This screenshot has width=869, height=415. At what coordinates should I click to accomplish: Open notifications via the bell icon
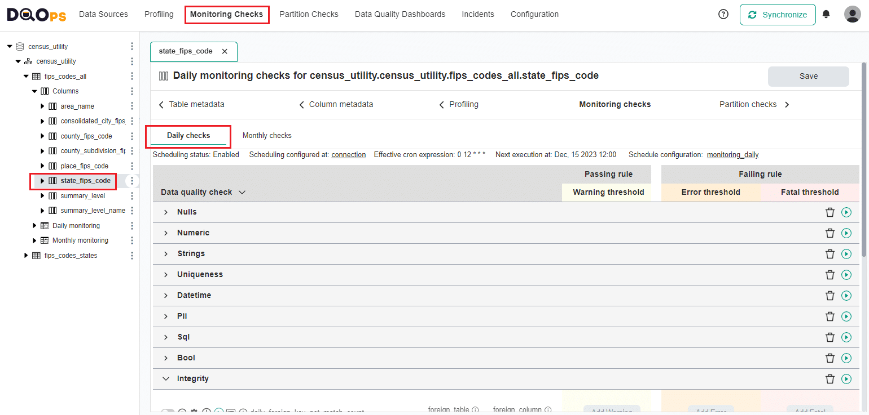826,14
